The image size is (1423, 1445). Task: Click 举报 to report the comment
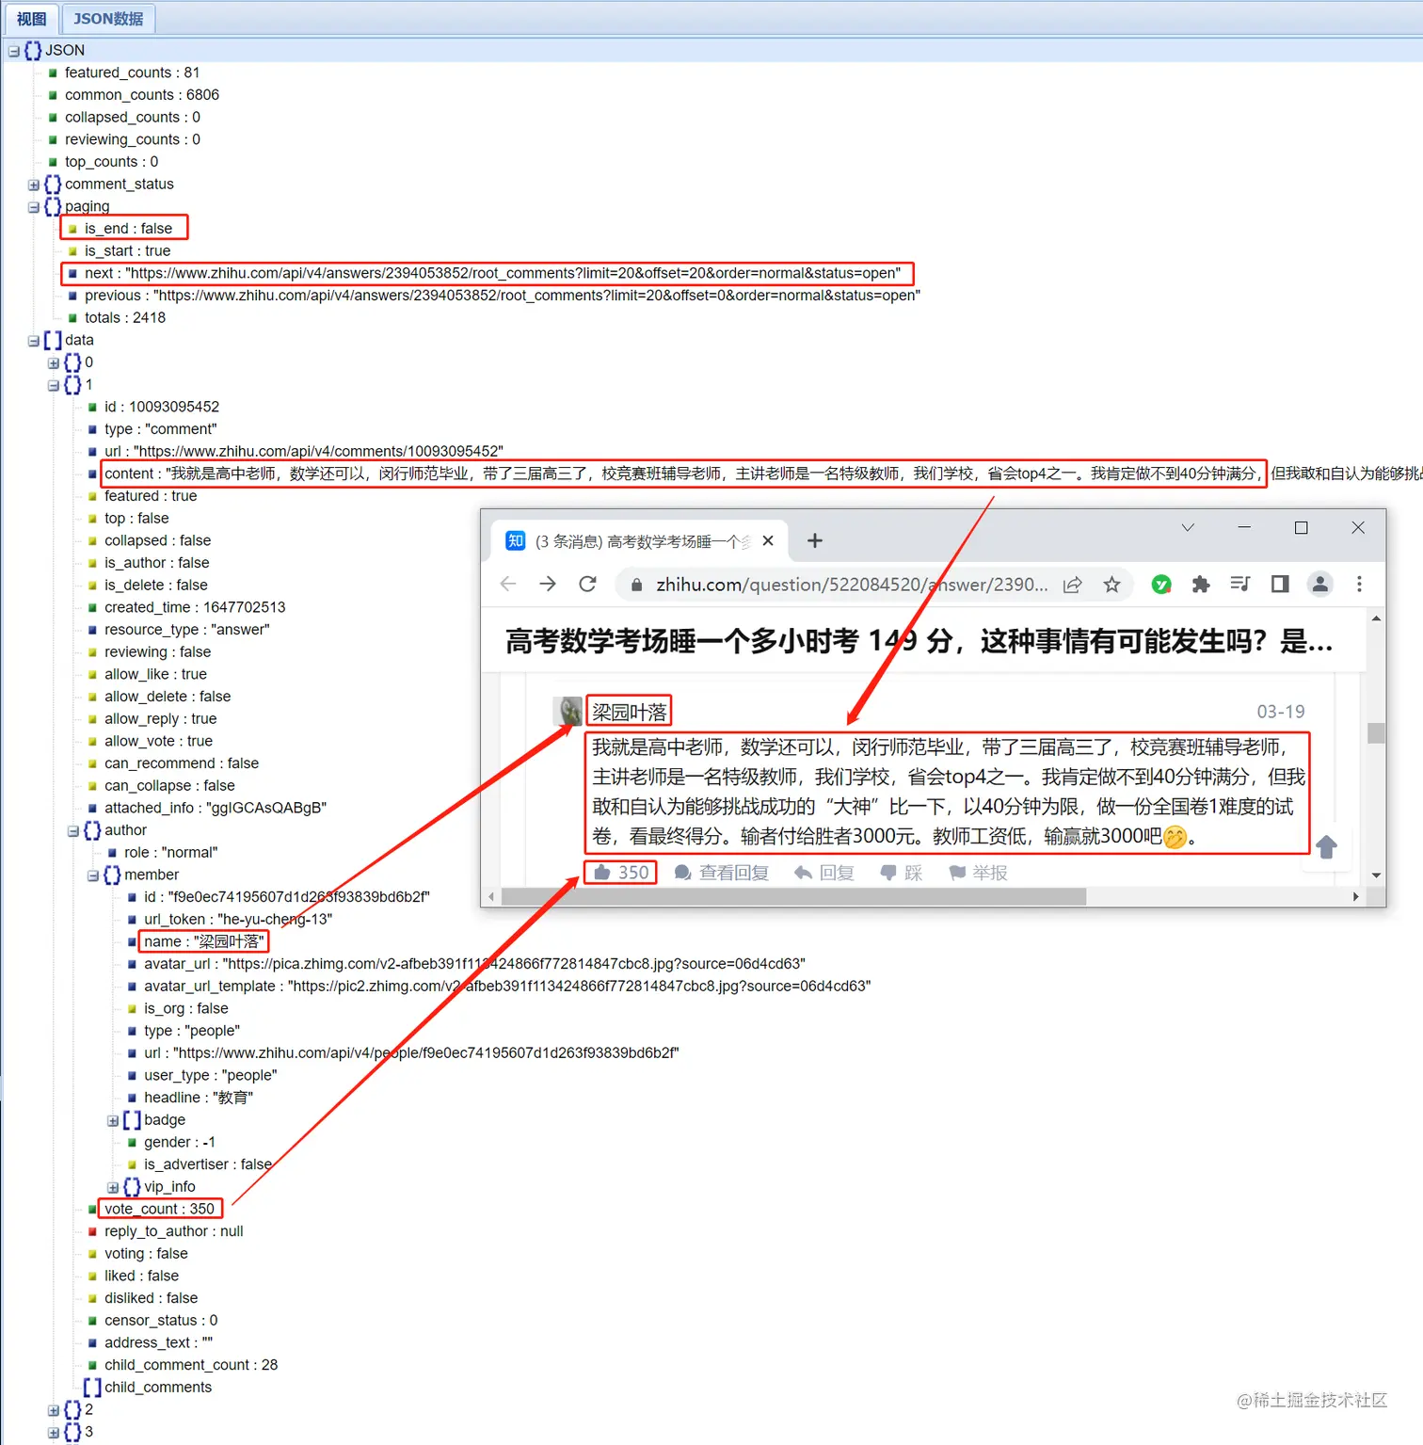(x=979, y=873)
